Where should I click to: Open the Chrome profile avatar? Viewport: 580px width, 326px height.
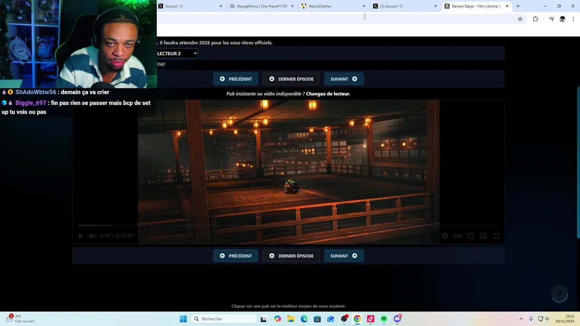coord(562,19)
